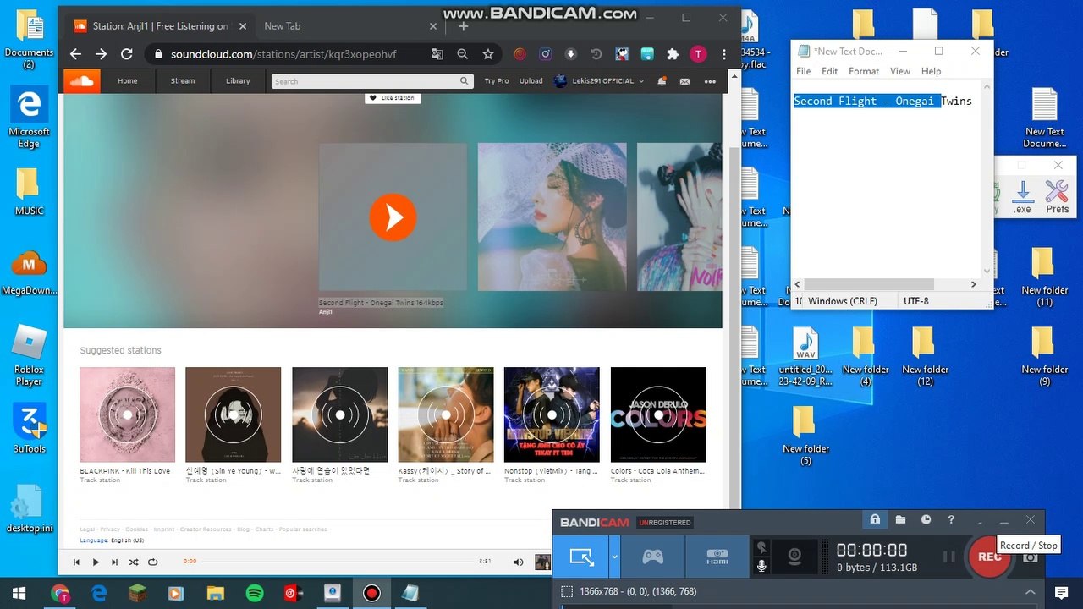This screenshot has width=1083, height=609.
Task: Reload the page in Chrome
Action: pyautogui.click(x=127, y=54)
